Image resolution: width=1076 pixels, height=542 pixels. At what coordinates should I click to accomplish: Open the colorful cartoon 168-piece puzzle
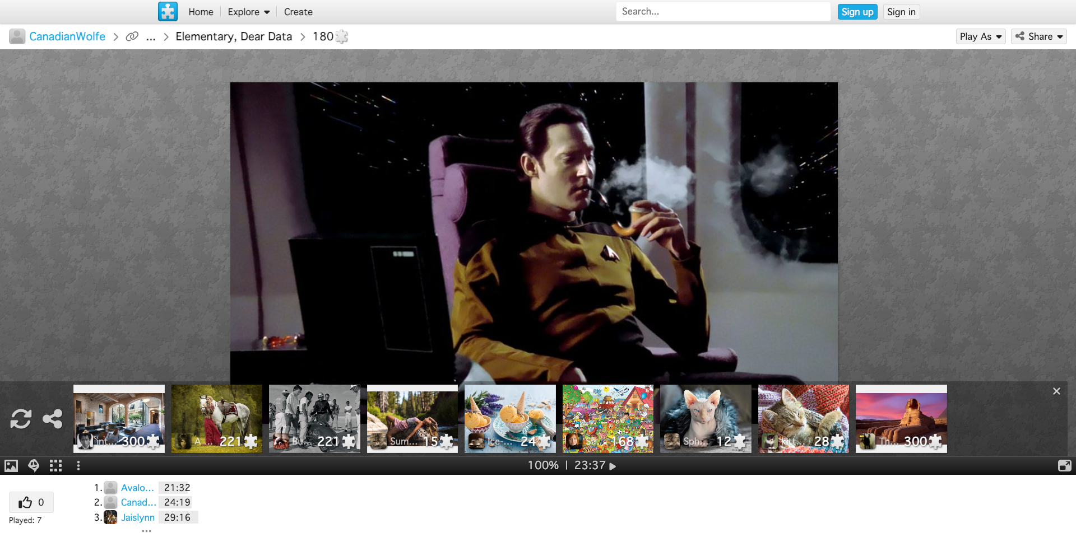608,419
